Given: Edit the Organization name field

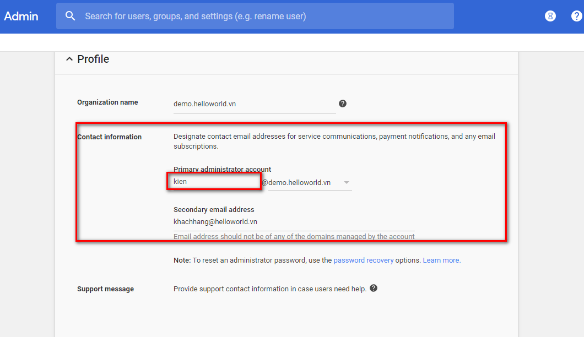Looking at the screenshot, I should coord(254,104).
